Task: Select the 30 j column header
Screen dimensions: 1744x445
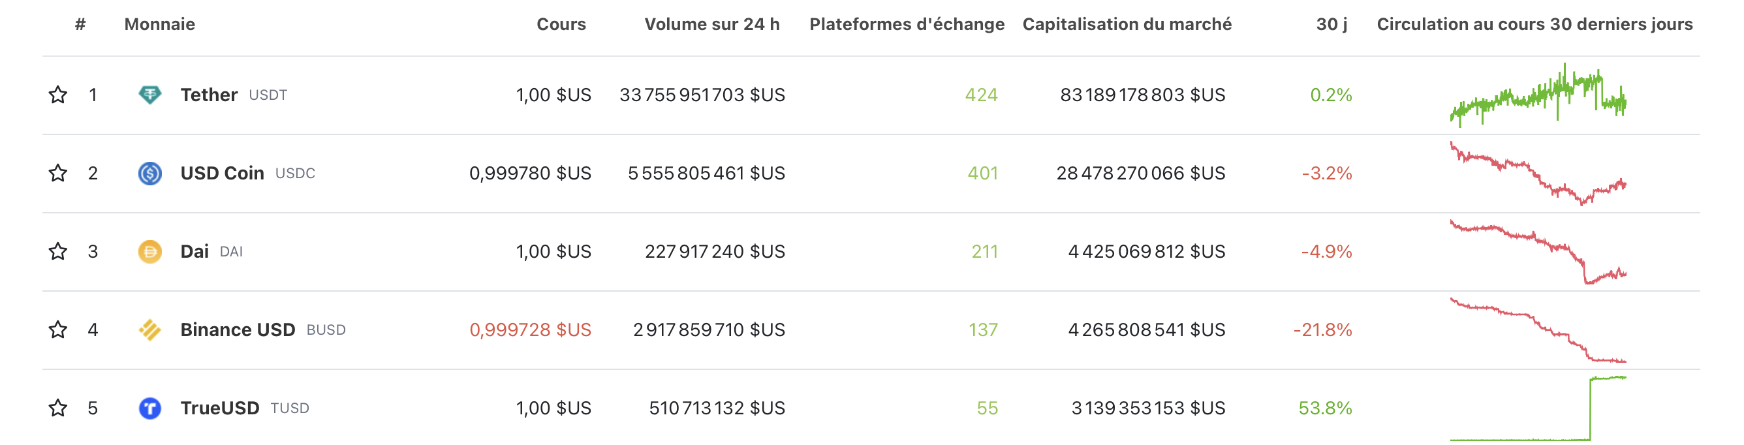Action: click(x=1331, y=24)
